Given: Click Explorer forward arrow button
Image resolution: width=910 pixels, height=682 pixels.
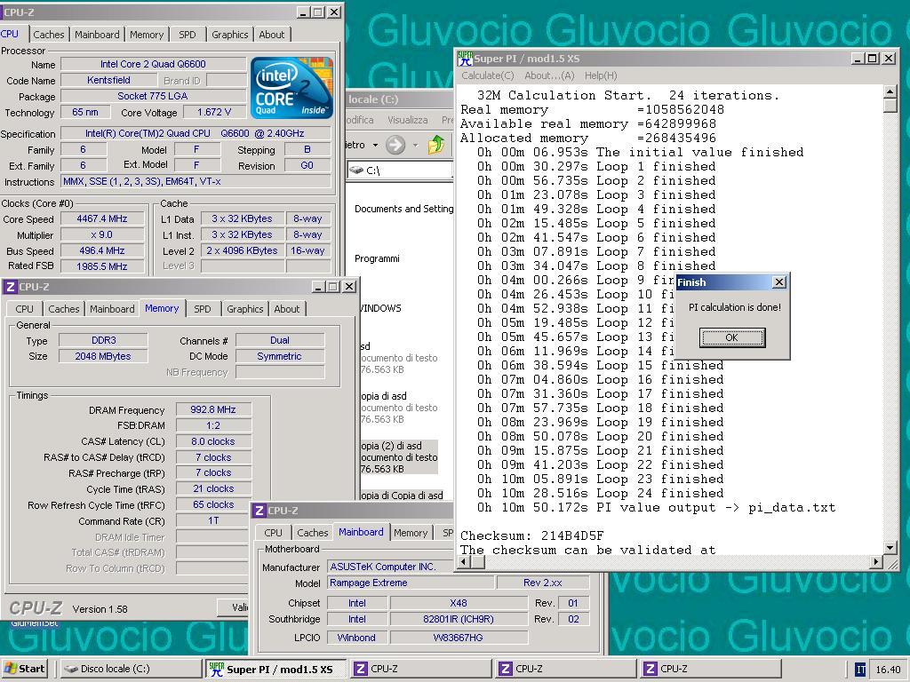Looking at the screenshot, I should click(395, 145).
